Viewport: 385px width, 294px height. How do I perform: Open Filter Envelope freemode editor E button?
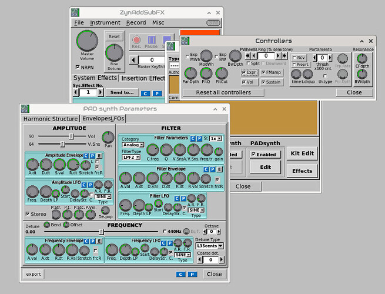click(x=220, y=169)
